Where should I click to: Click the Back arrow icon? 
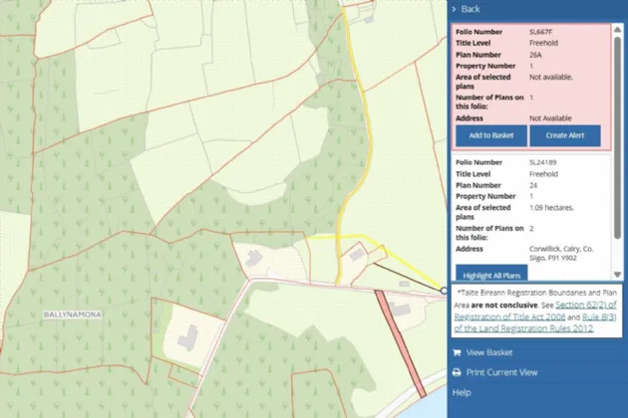[x=455, y=9]
